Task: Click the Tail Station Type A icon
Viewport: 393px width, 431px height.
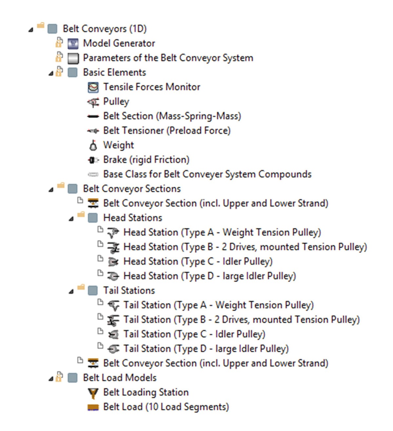Action: 113,305
